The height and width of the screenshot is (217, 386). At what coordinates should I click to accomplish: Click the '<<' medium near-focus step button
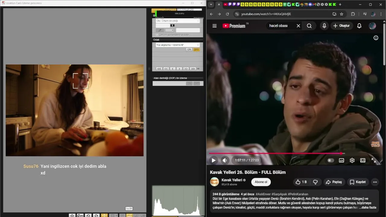click(x=166, y=69)
